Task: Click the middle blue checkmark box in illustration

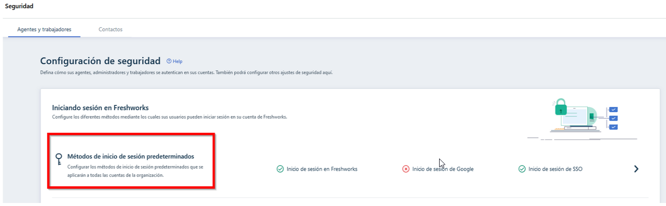Action: pyautogui.click(x=613, y=118)
